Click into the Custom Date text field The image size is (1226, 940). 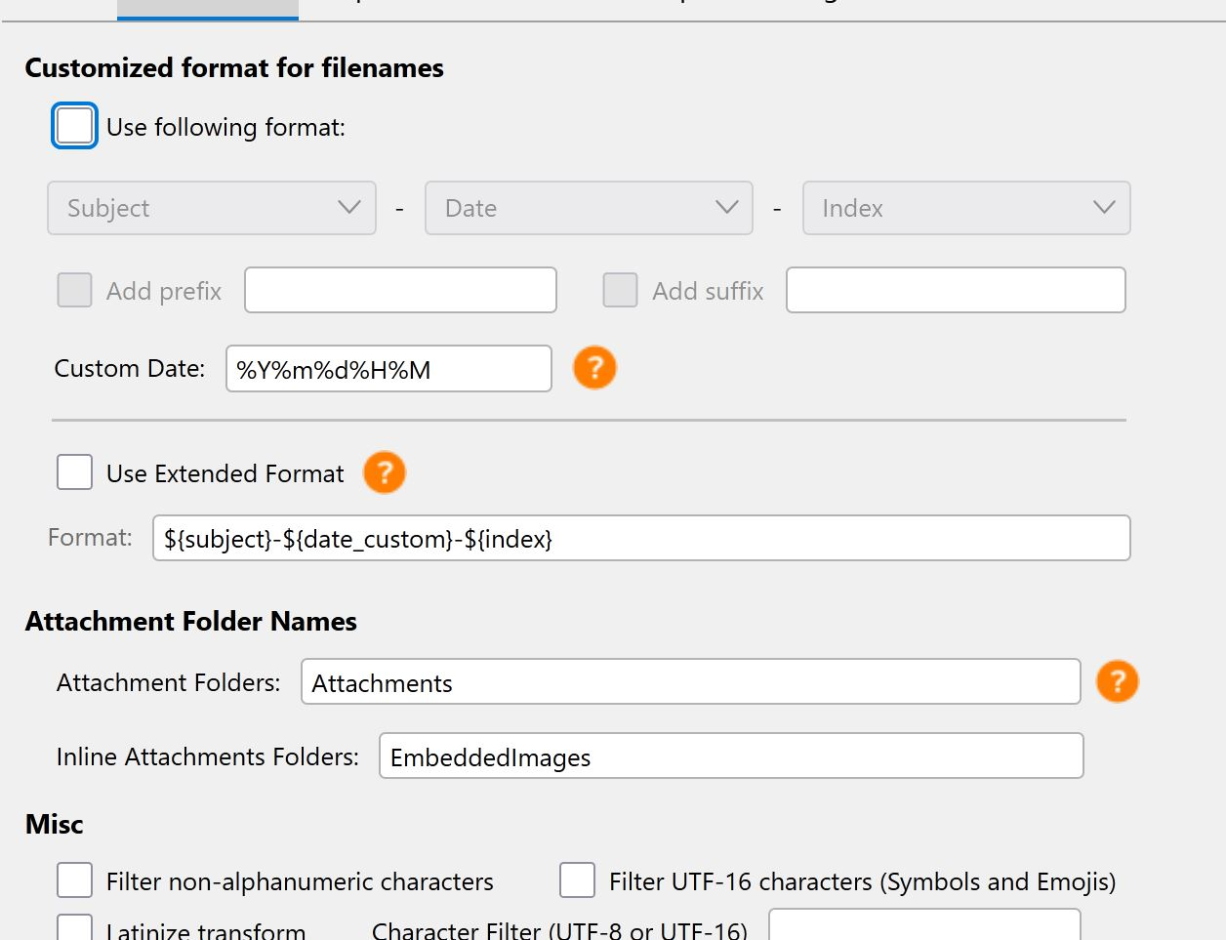(x=388, y=369)
